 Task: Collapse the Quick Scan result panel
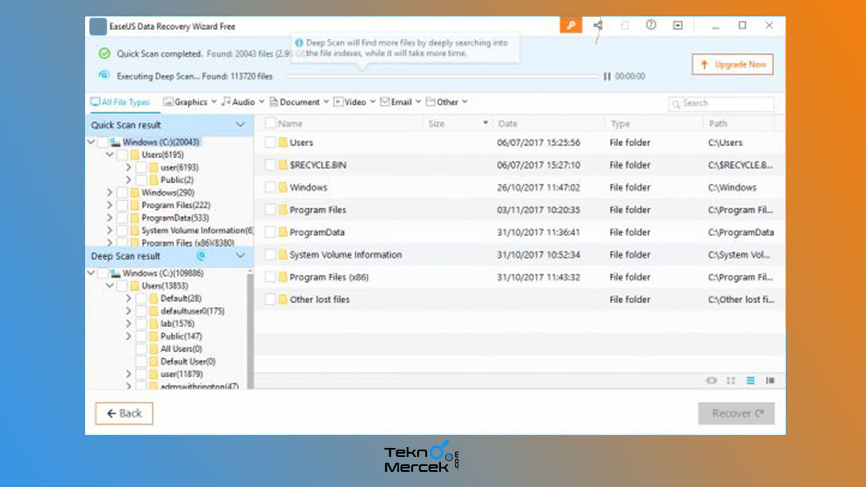240,125
